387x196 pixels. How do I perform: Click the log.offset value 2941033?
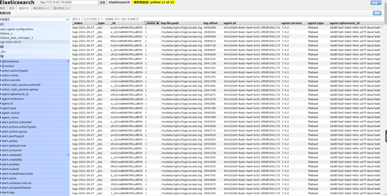coord(209,59)
